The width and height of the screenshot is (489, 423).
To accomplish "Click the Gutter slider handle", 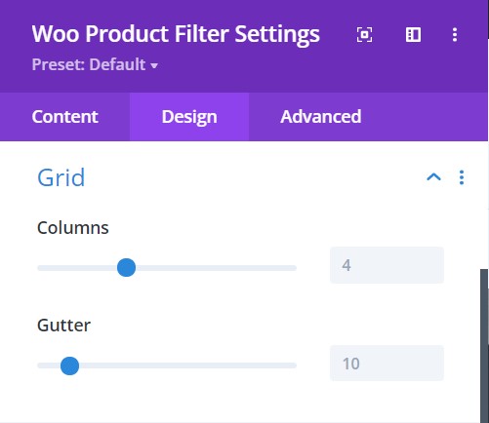I will 69,365.
